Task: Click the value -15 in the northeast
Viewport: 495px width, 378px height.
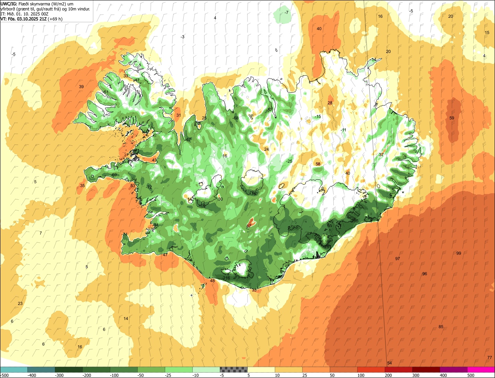Action: pyautogui.click(x=318, y=117)
